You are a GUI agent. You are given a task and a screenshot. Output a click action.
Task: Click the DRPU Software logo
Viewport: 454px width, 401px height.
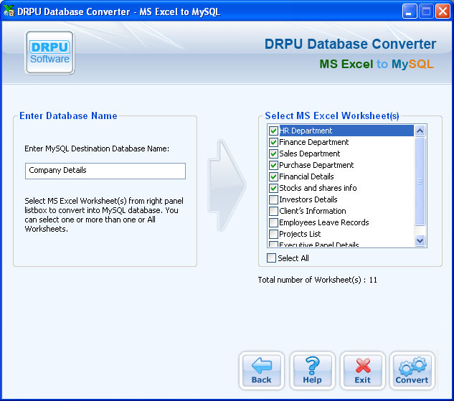point(49,52)
